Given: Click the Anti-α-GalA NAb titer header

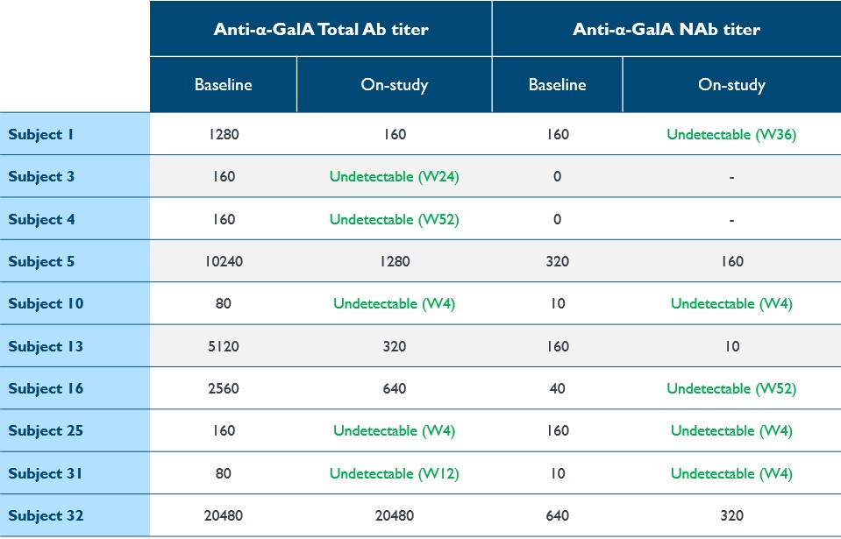Looking at the screenshot, I should (x=666, y=29).
